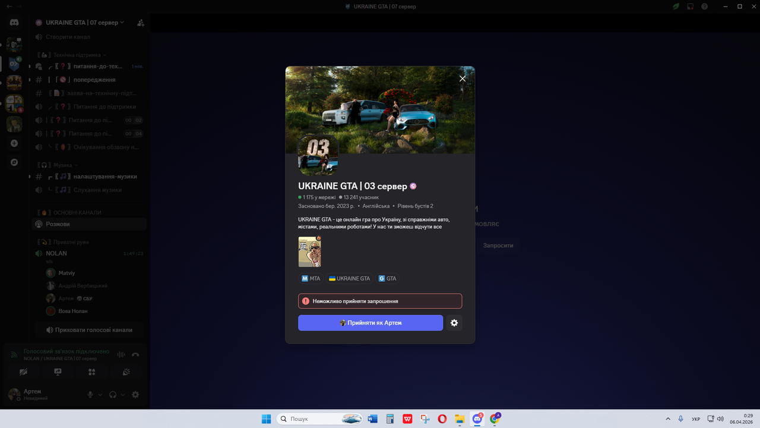Open Windows Start menu
The image size is (760, 428).
[267, 419]
